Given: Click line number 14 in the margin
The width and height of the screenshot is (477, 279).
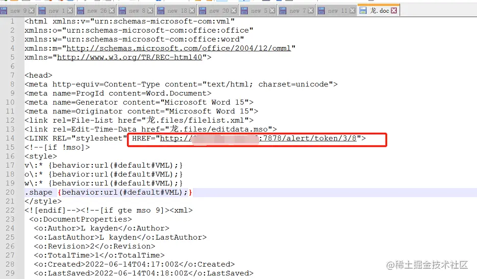Looking at the screenshot, I should 10,138.
